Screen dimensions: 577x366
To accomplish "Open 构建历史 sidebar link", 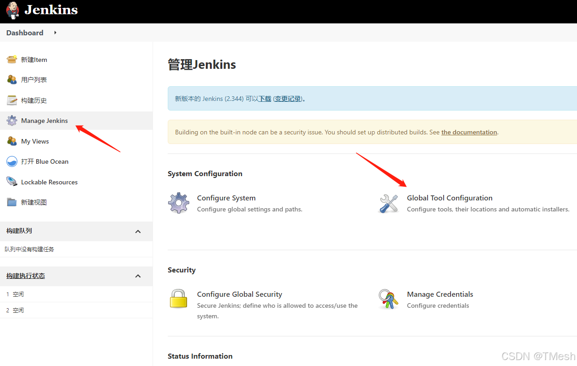I will point(34,100).
